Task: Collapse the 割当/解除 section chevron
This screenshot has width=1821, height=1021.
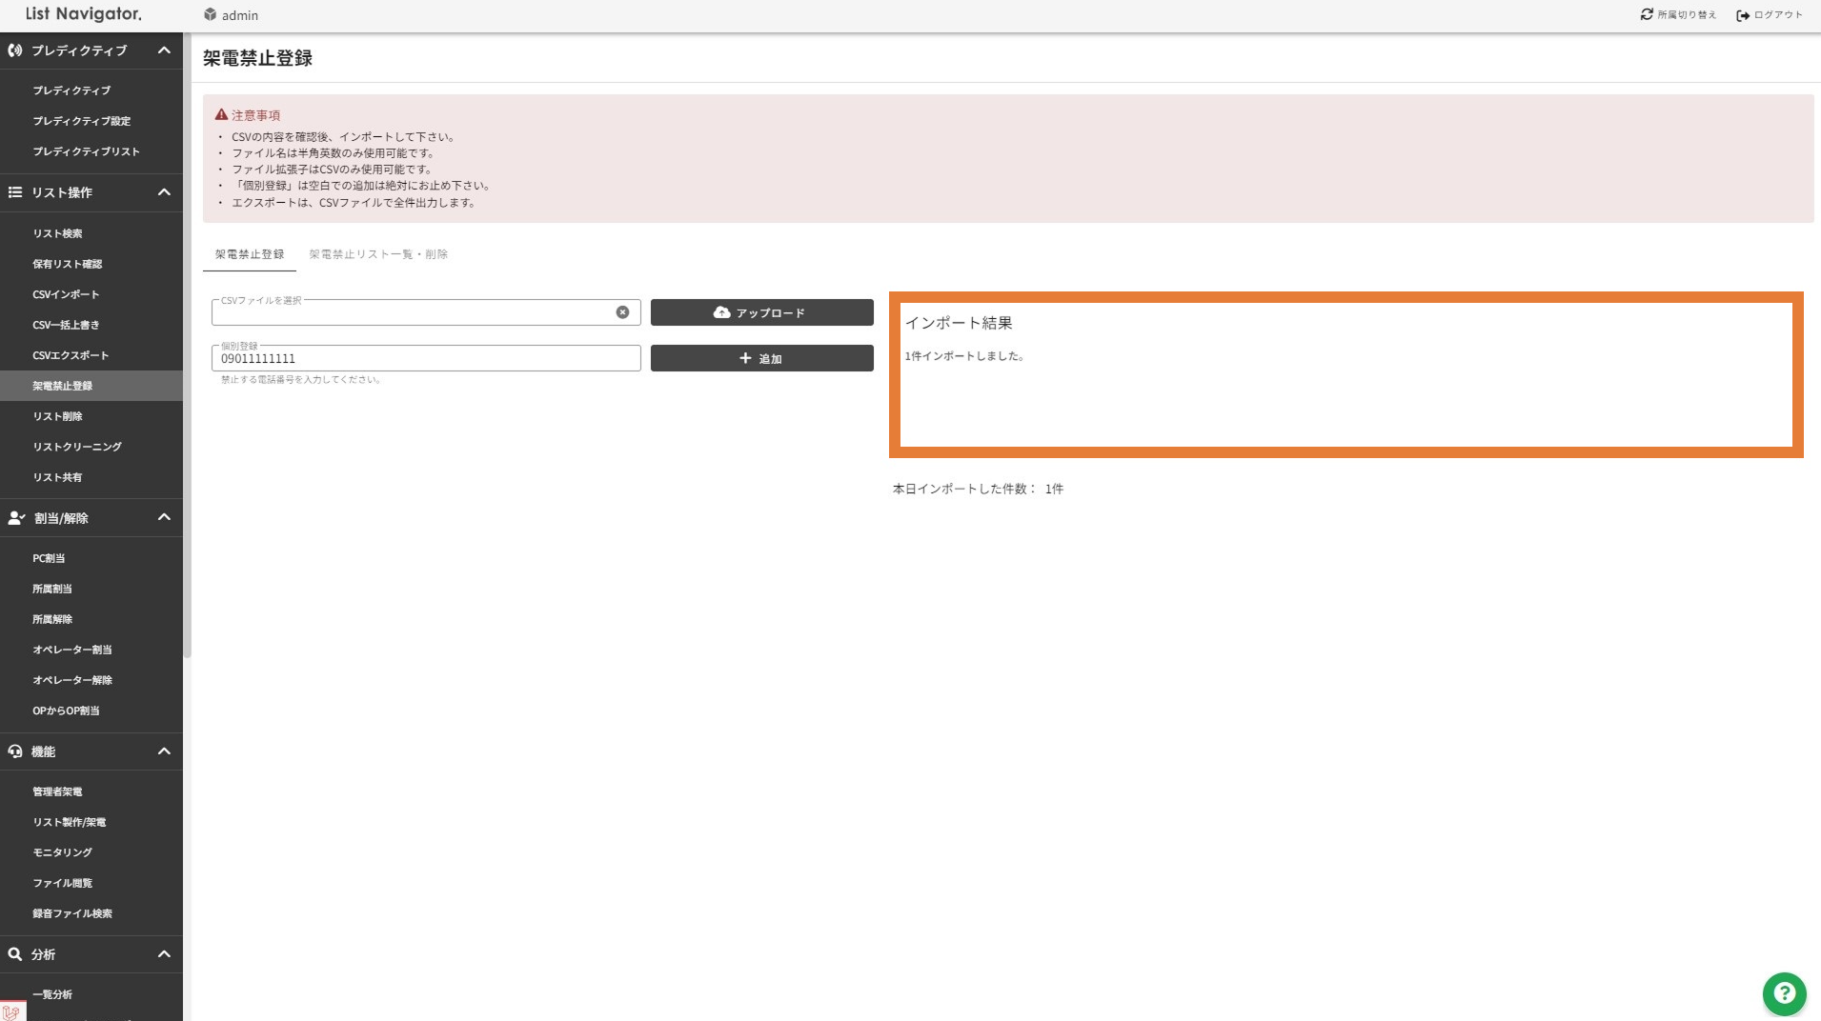Action: coord(164,517)
